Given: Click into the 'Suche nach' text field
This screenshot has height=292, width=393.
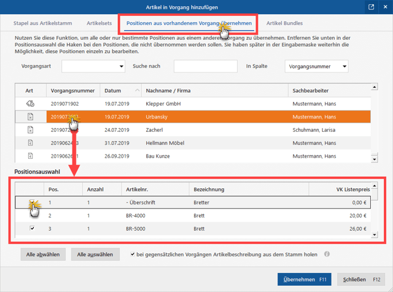Looking at the screenshot, I should (205, 66).
